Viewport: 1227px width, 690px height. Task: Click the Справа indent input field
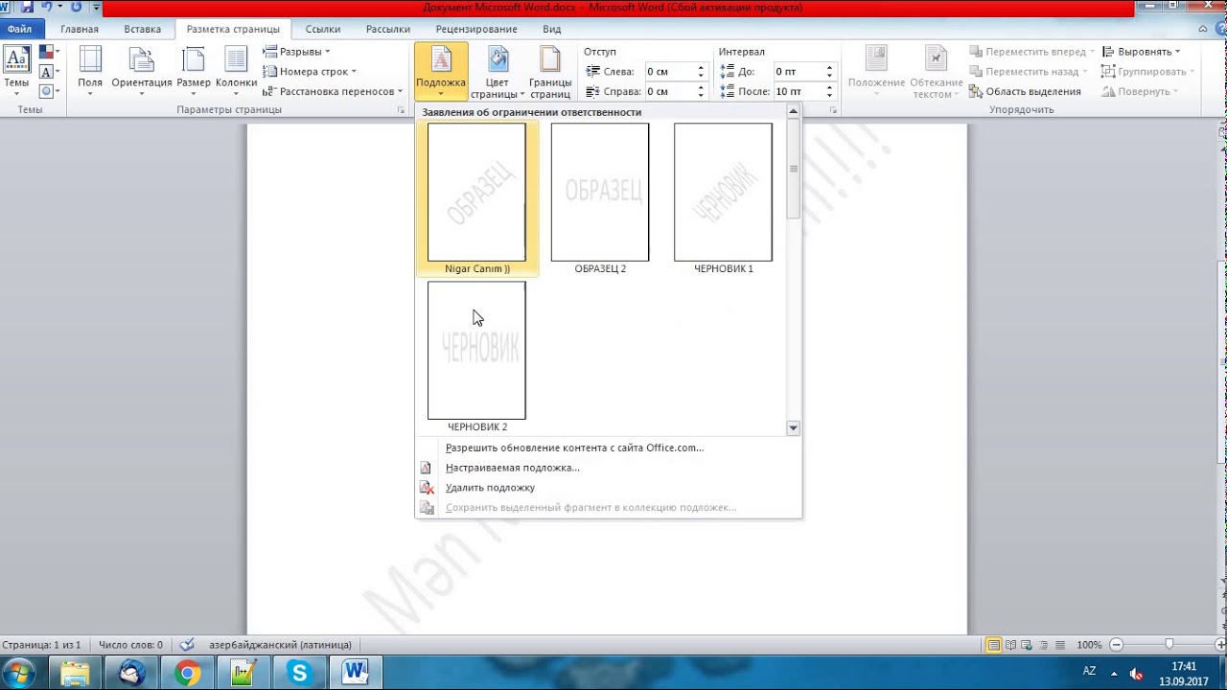click(x=669, y=91)
